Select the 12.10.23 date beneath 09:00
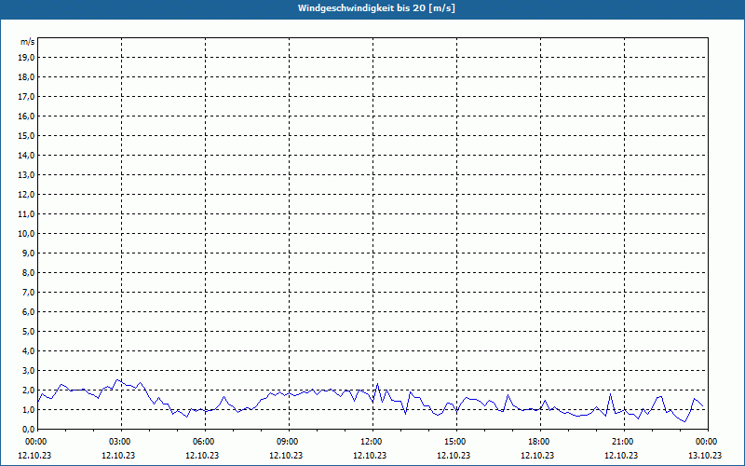 tap(286, 455)
